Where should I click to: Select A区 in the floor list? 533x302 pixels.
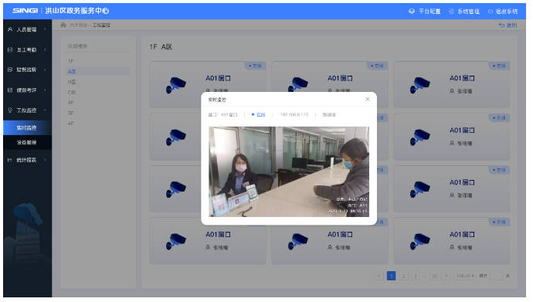tap(98, 71)
